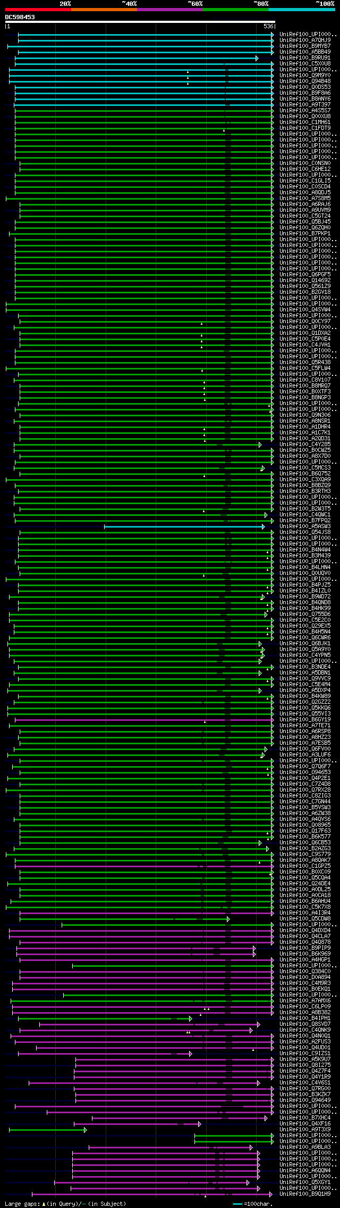340x1208 pixels.
Task: Click yellow gap marker on C1FDT9 row
Action: 224,130
